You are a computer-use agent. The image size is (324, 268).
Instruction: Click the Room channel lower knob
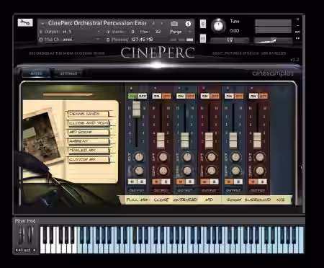coord(235,171)
